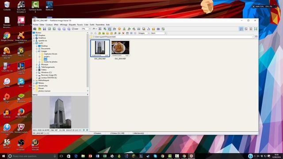Screen dimensions: 283x159
Task: Select Dropbox in folder tree
Action: click(x=42, y=35)
